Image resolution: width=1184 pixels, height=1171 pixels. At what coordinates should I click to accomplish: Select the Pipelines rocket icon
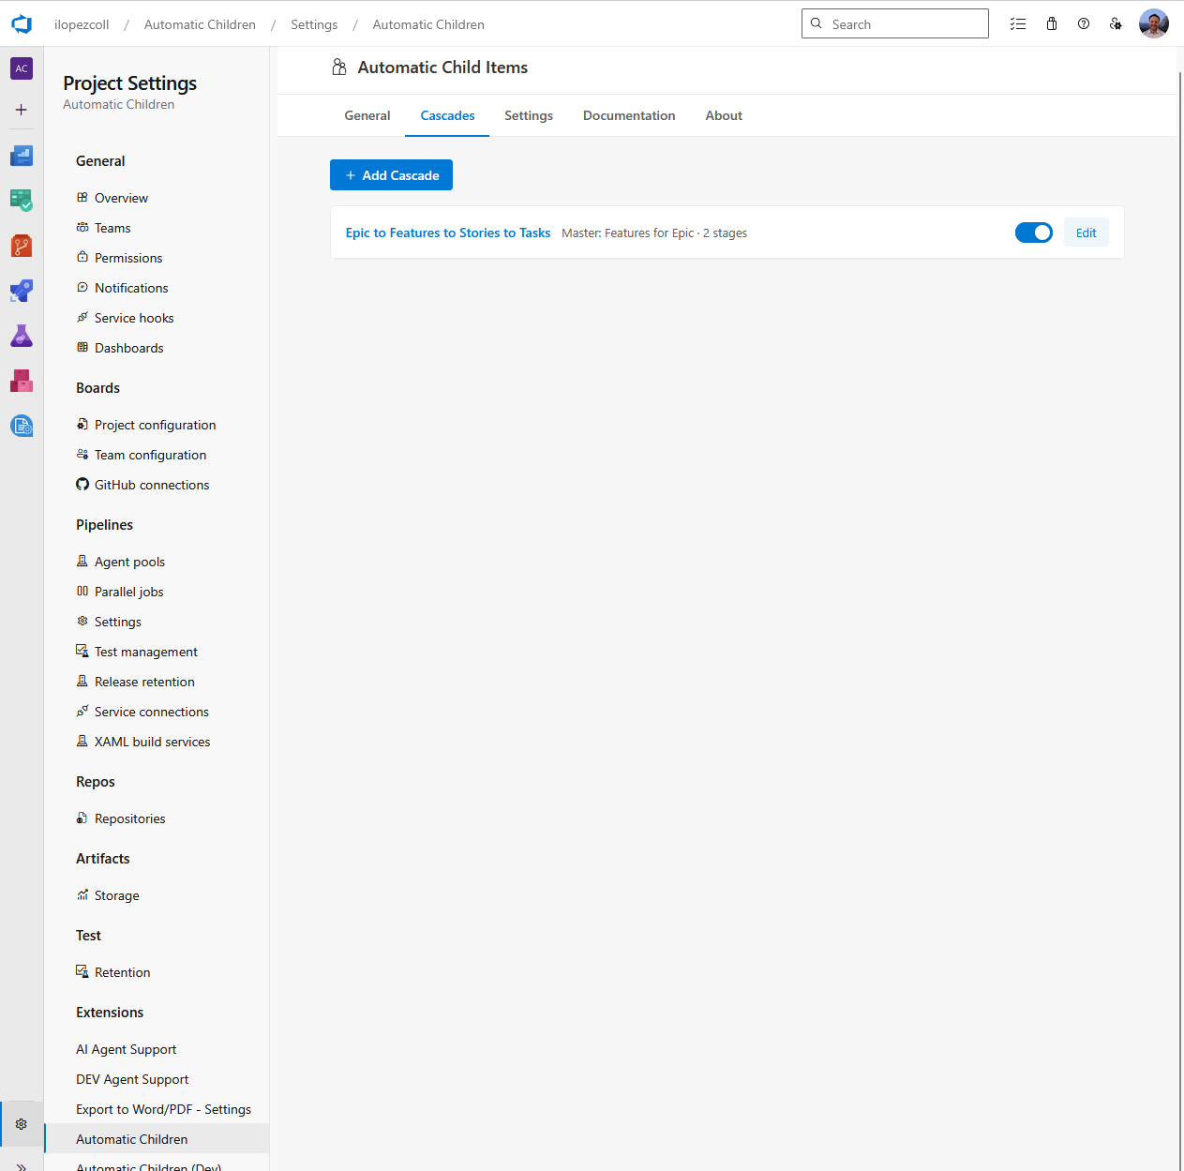pyautogui.click(x=21, y=291)
